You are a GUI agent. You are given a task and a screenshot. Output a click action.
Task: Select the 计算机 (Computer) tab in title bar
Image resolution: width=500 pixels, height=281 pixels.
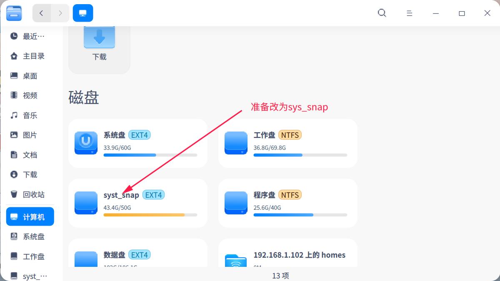[x=82, y=13]
